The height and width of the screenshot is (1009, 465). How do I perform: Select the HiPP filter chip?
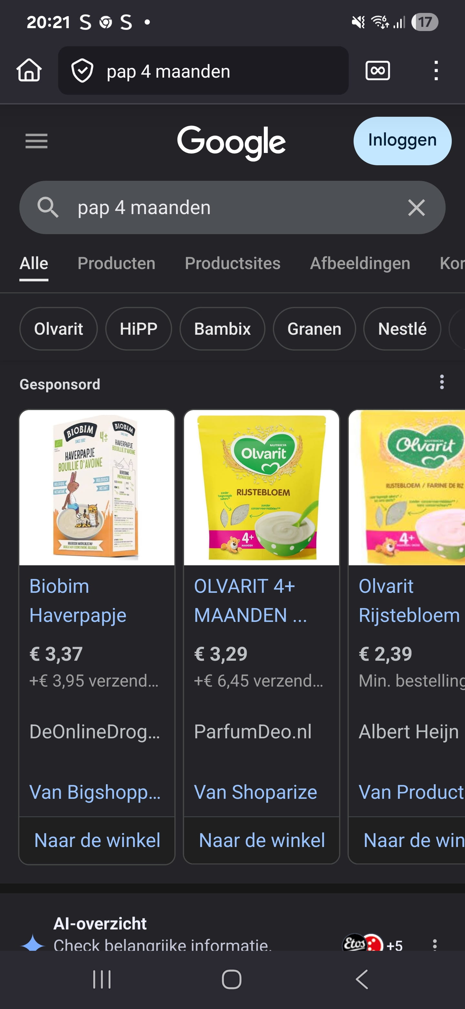click(139, 329)
